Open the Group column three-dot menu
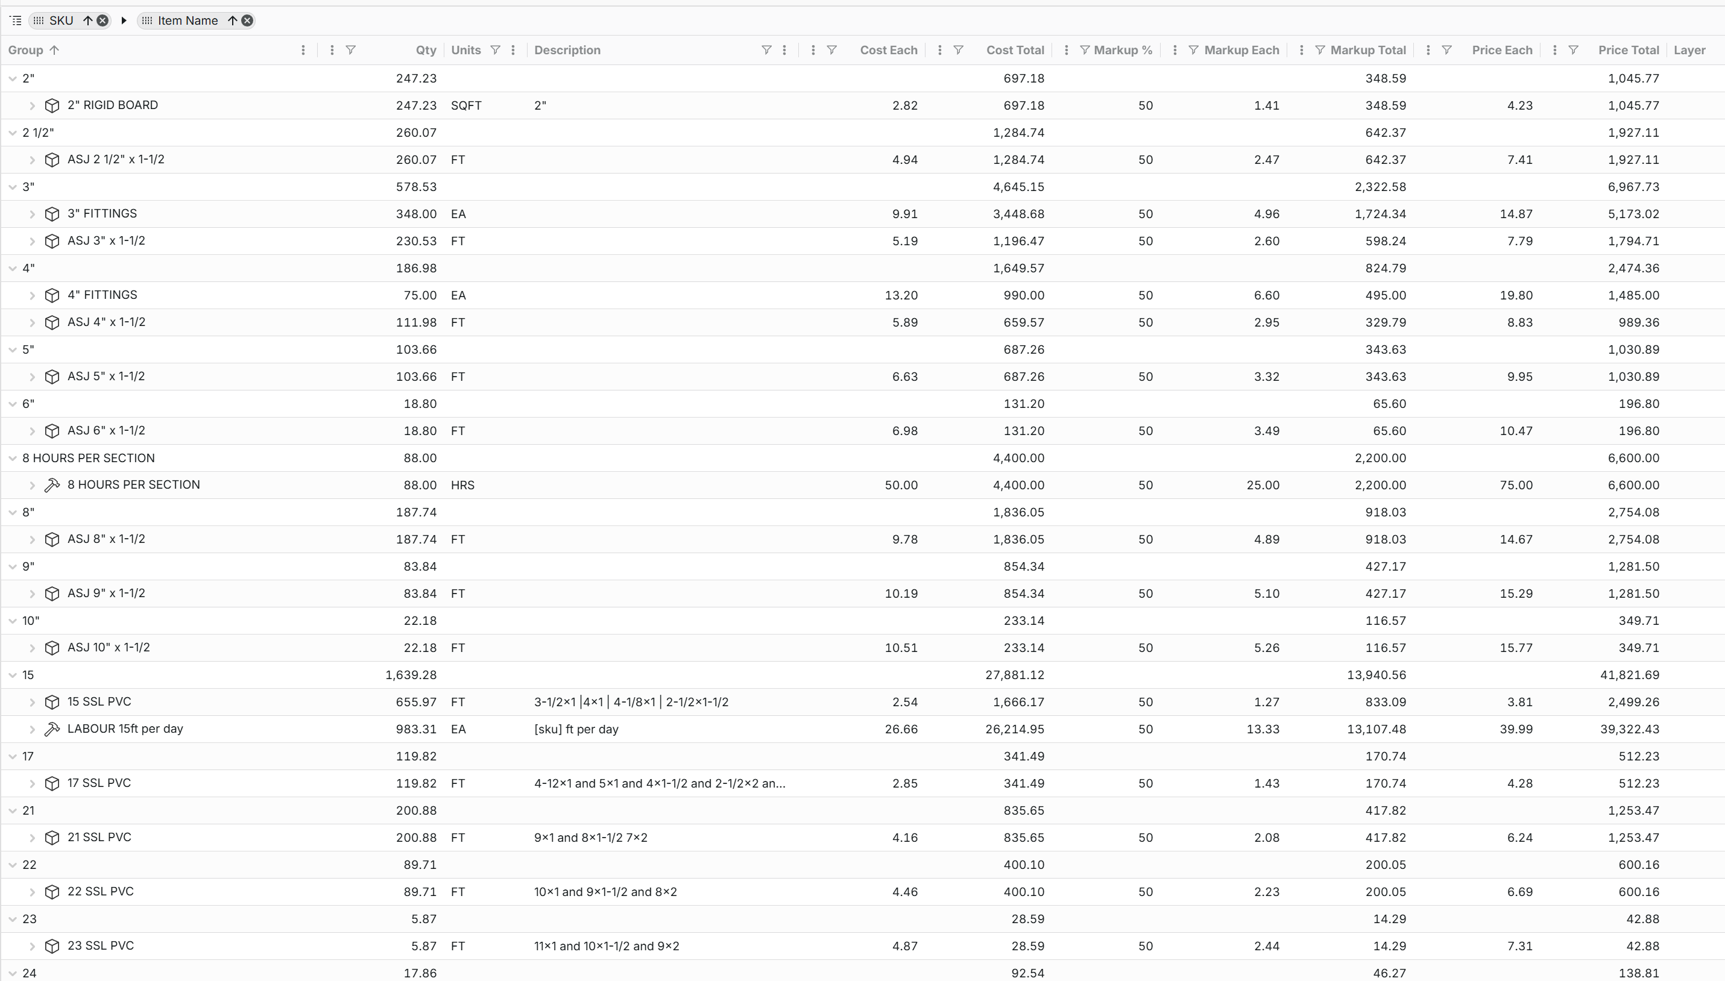1725x981 pixels. (x=303, y=50)
